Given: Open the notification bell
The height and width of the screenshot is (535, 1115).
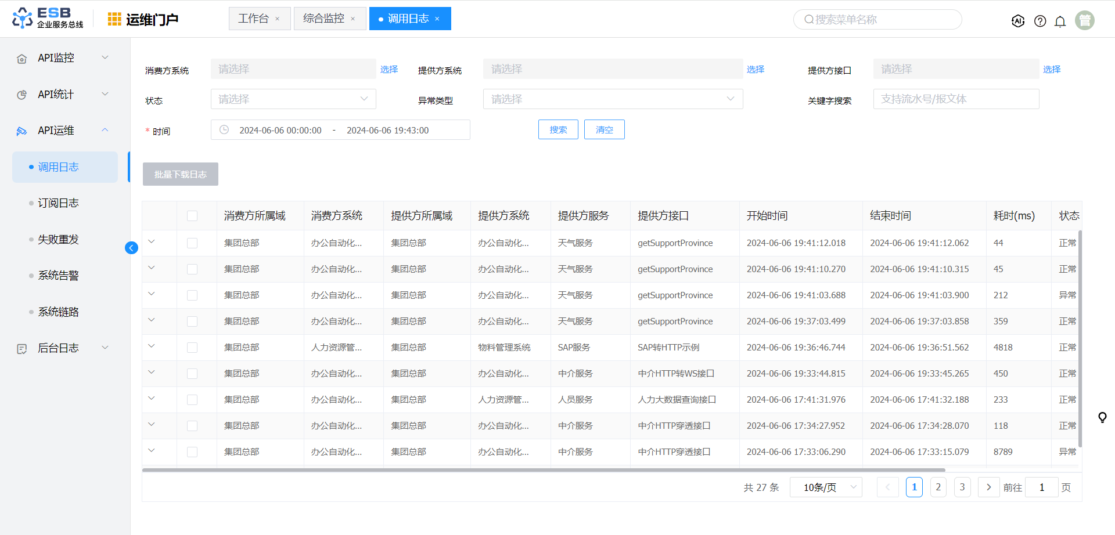Looking at the screenshot, I should 1060,21.
